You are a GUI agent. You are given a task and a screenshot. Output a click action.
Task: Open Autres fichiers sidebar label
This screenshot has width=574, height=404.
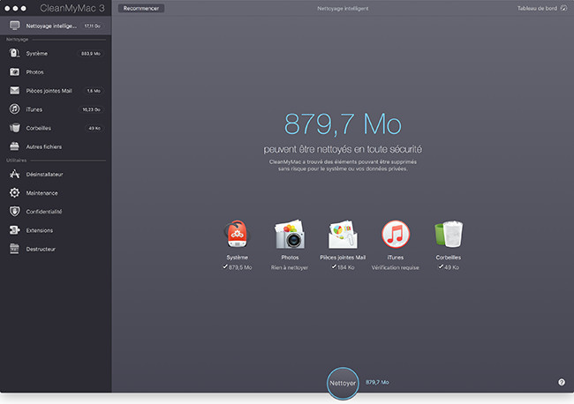(44, 146)
